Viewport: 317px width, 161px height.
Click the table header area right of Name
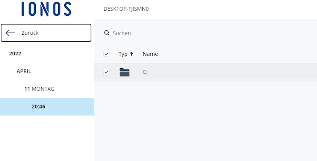(237, 54)
